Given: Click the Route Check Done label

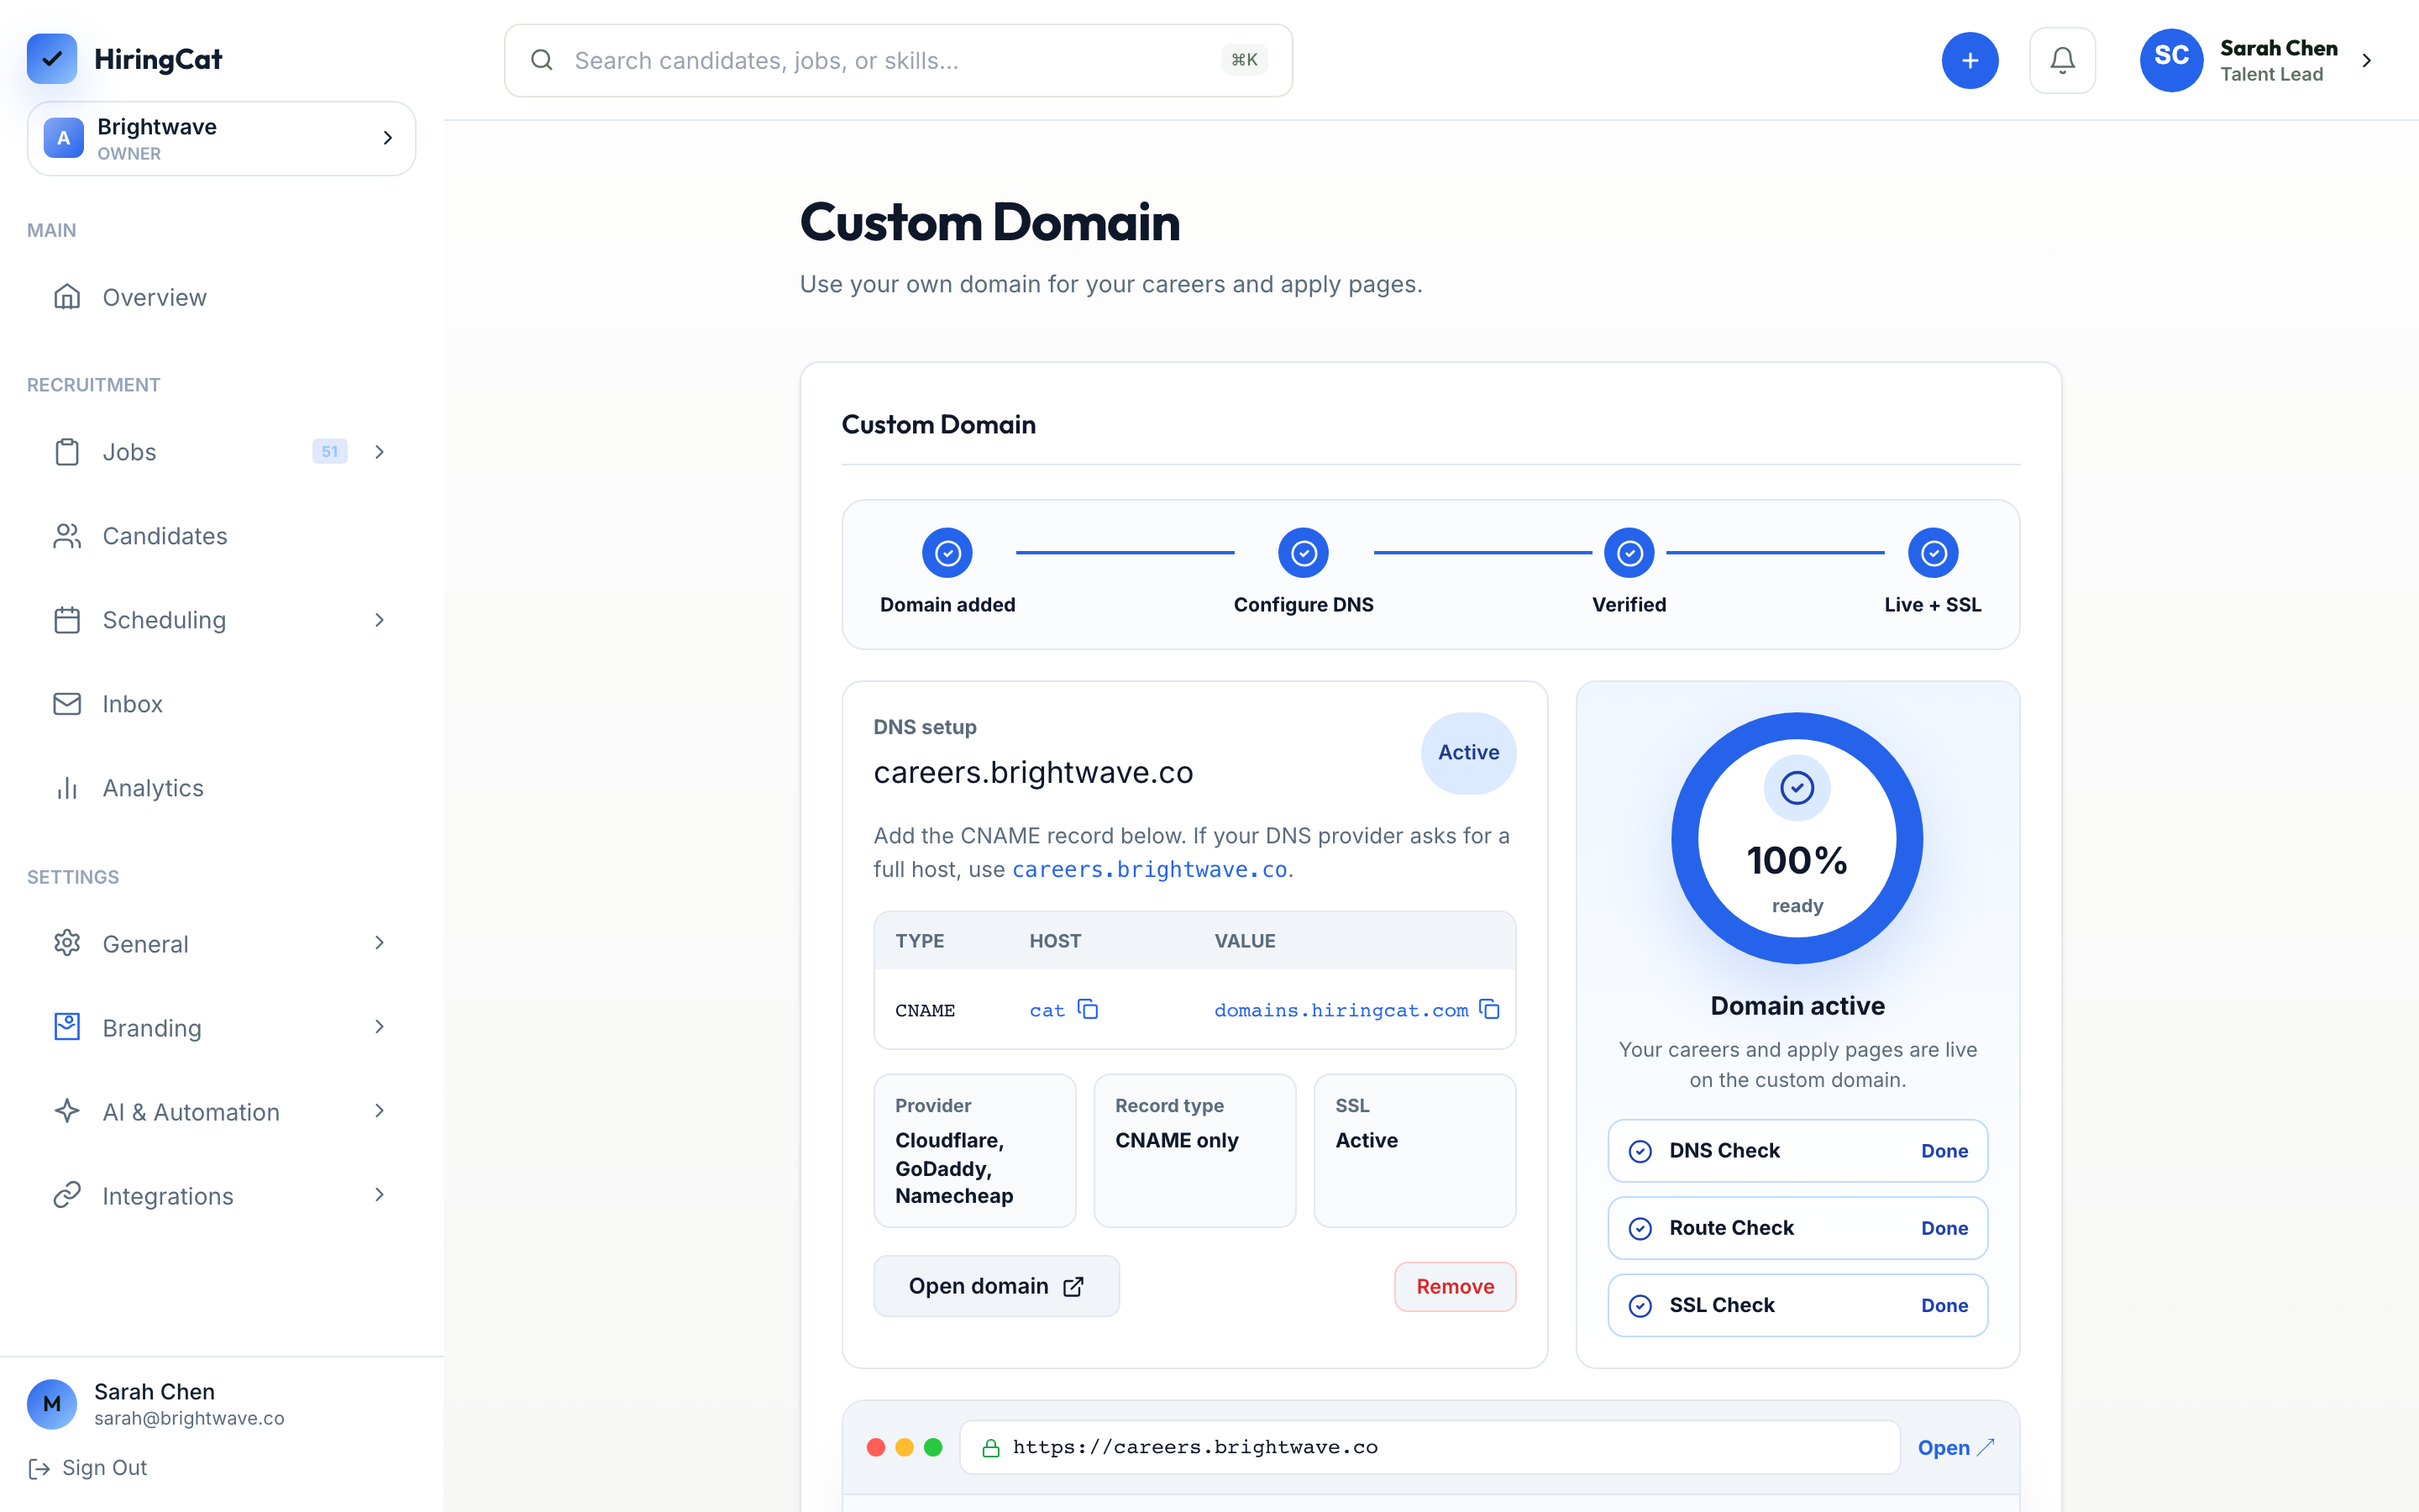Looking at the screenshot, I should [1944, 1228].
